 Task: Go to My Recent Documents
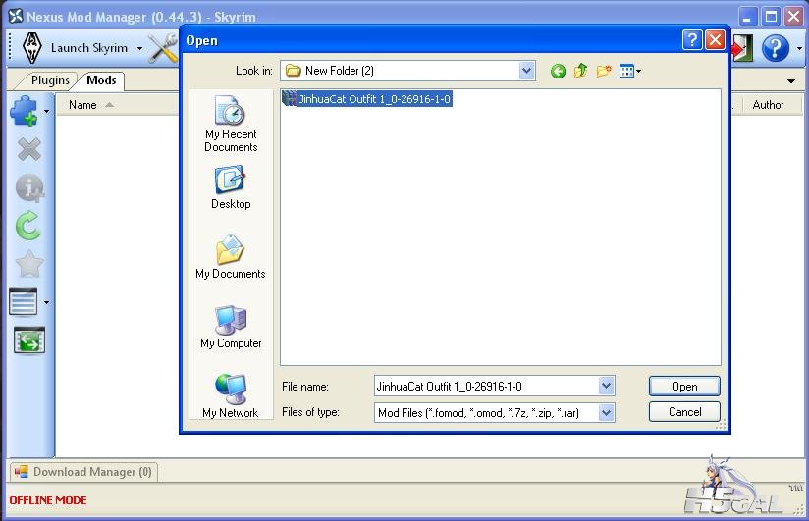tap(231, 124)
